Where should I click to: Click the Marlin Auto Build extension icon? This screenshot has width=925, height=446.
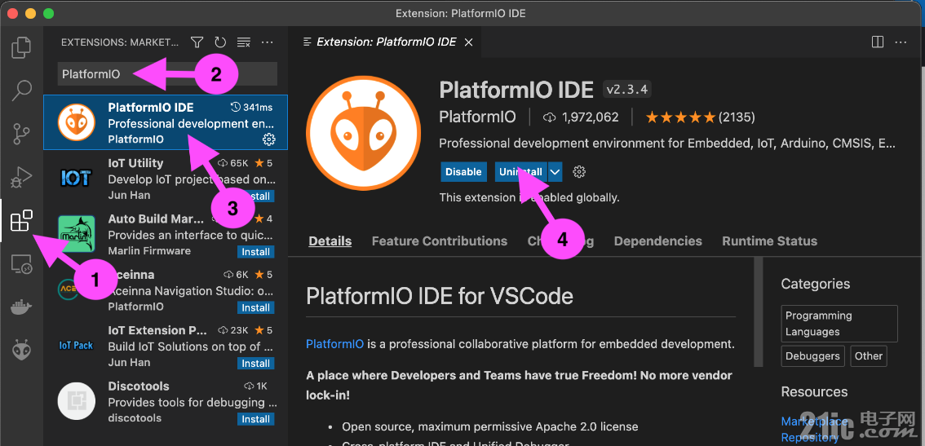pyautogui.click(x=76, y=234)
